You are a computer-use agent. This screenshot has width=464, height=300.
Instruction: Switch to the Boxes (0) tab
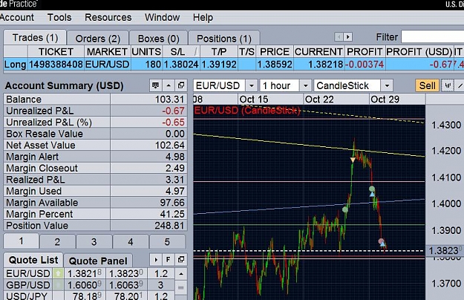(x=159, y=39)
